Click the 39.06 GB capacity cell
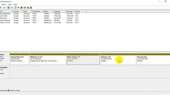The image size is (170, 95). click(57, 14)
